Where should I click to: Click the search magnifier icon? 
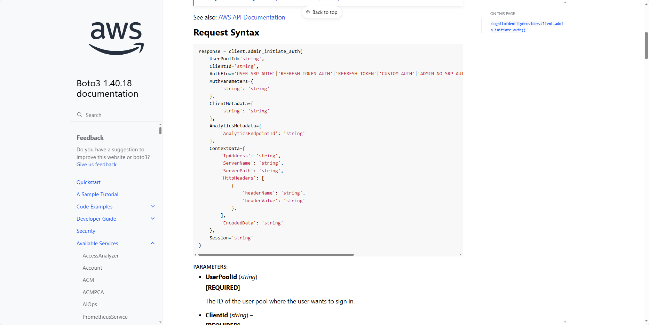(80, 115)
